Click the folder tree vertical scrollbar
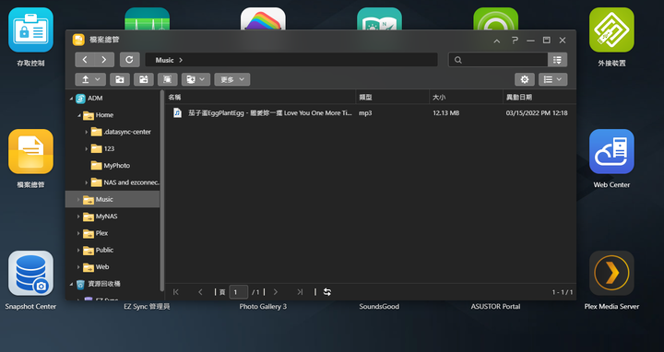Screen dimensions: 664x352 [162, 191]
